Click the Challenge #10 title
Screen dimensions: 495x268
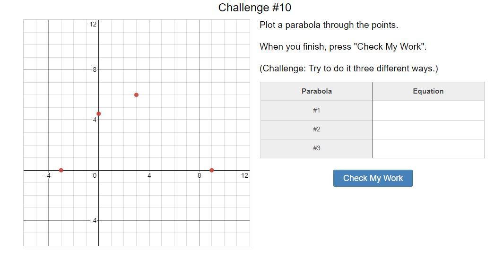(254, 8)
